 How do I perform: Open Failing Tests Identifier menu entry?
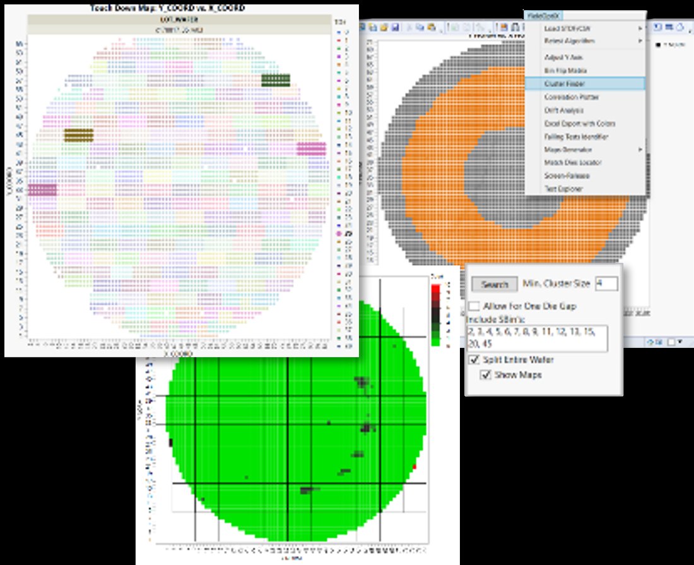[x=576, y=137]
